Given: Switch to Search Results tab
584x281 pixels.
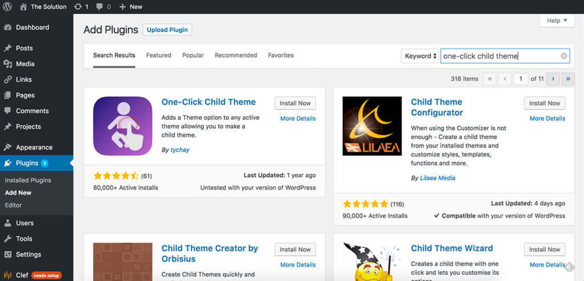Looking at the screenshot, I should tap(114, 55).
